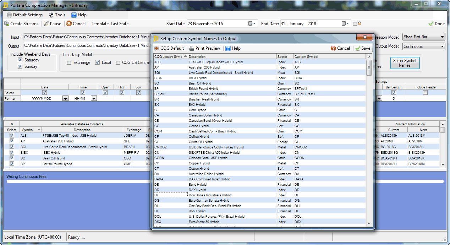This screenshot has height=245, width=450.
Task: Enable the Include Header checkbox
Action: [425, 93]
